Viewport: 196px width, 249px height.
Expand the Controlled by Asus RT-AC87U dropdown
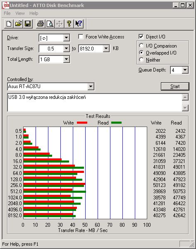pos(91,86)
